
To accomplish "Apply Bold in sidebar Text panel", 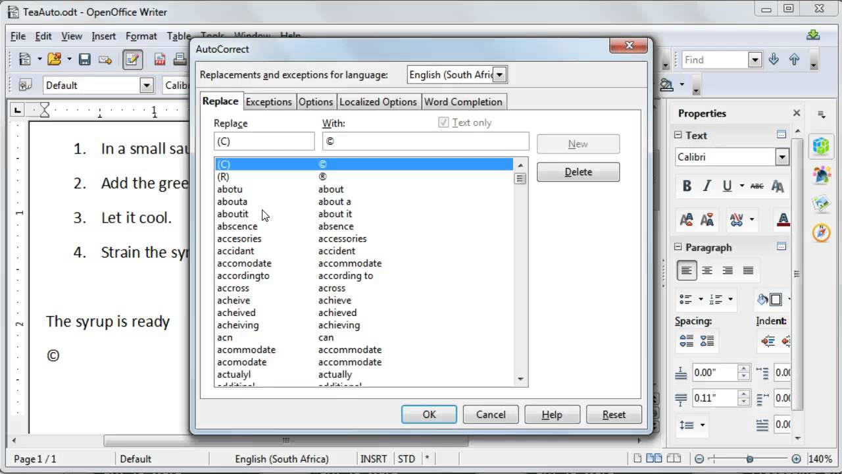I will (x=687, y=186).
